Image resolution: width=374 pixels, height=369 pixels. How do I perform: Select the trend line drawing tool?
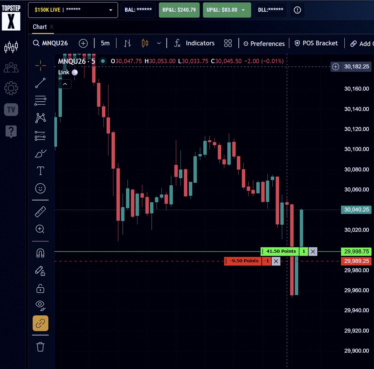40,83
